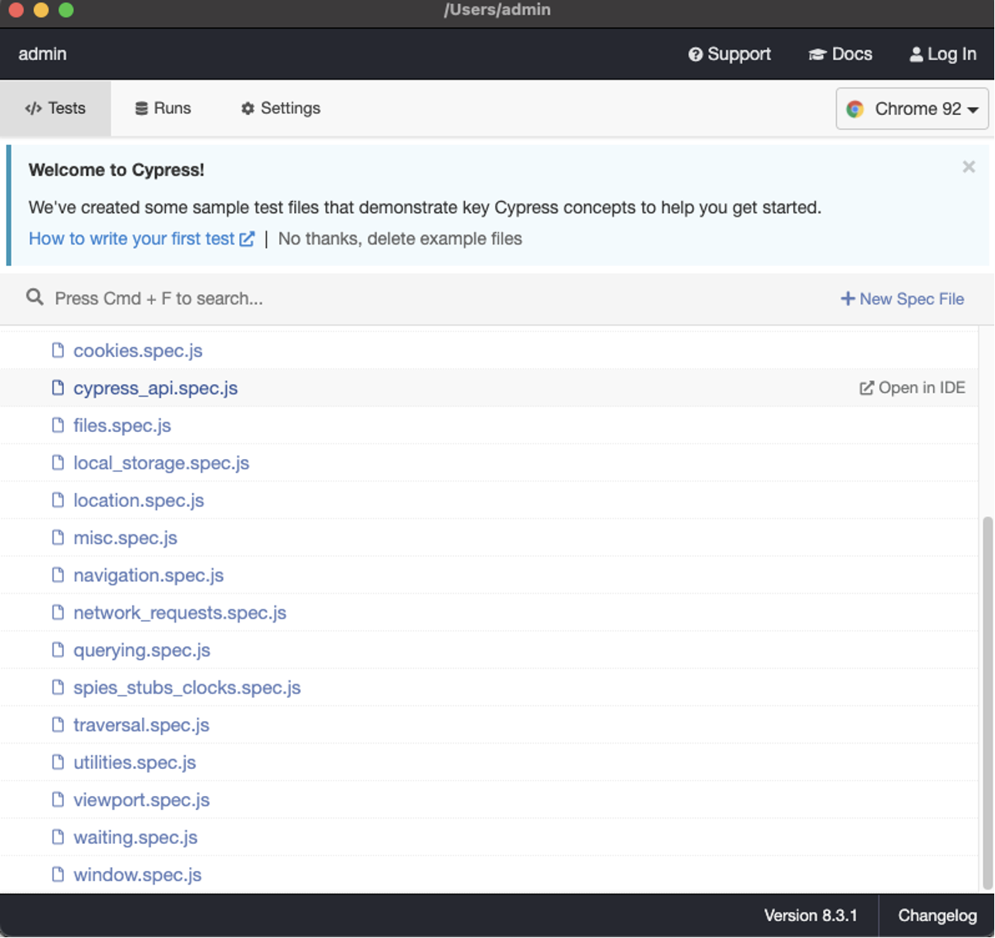Click the file icon beside local_storage.spec.js
The image size is (995, 938).
point(58,462)
